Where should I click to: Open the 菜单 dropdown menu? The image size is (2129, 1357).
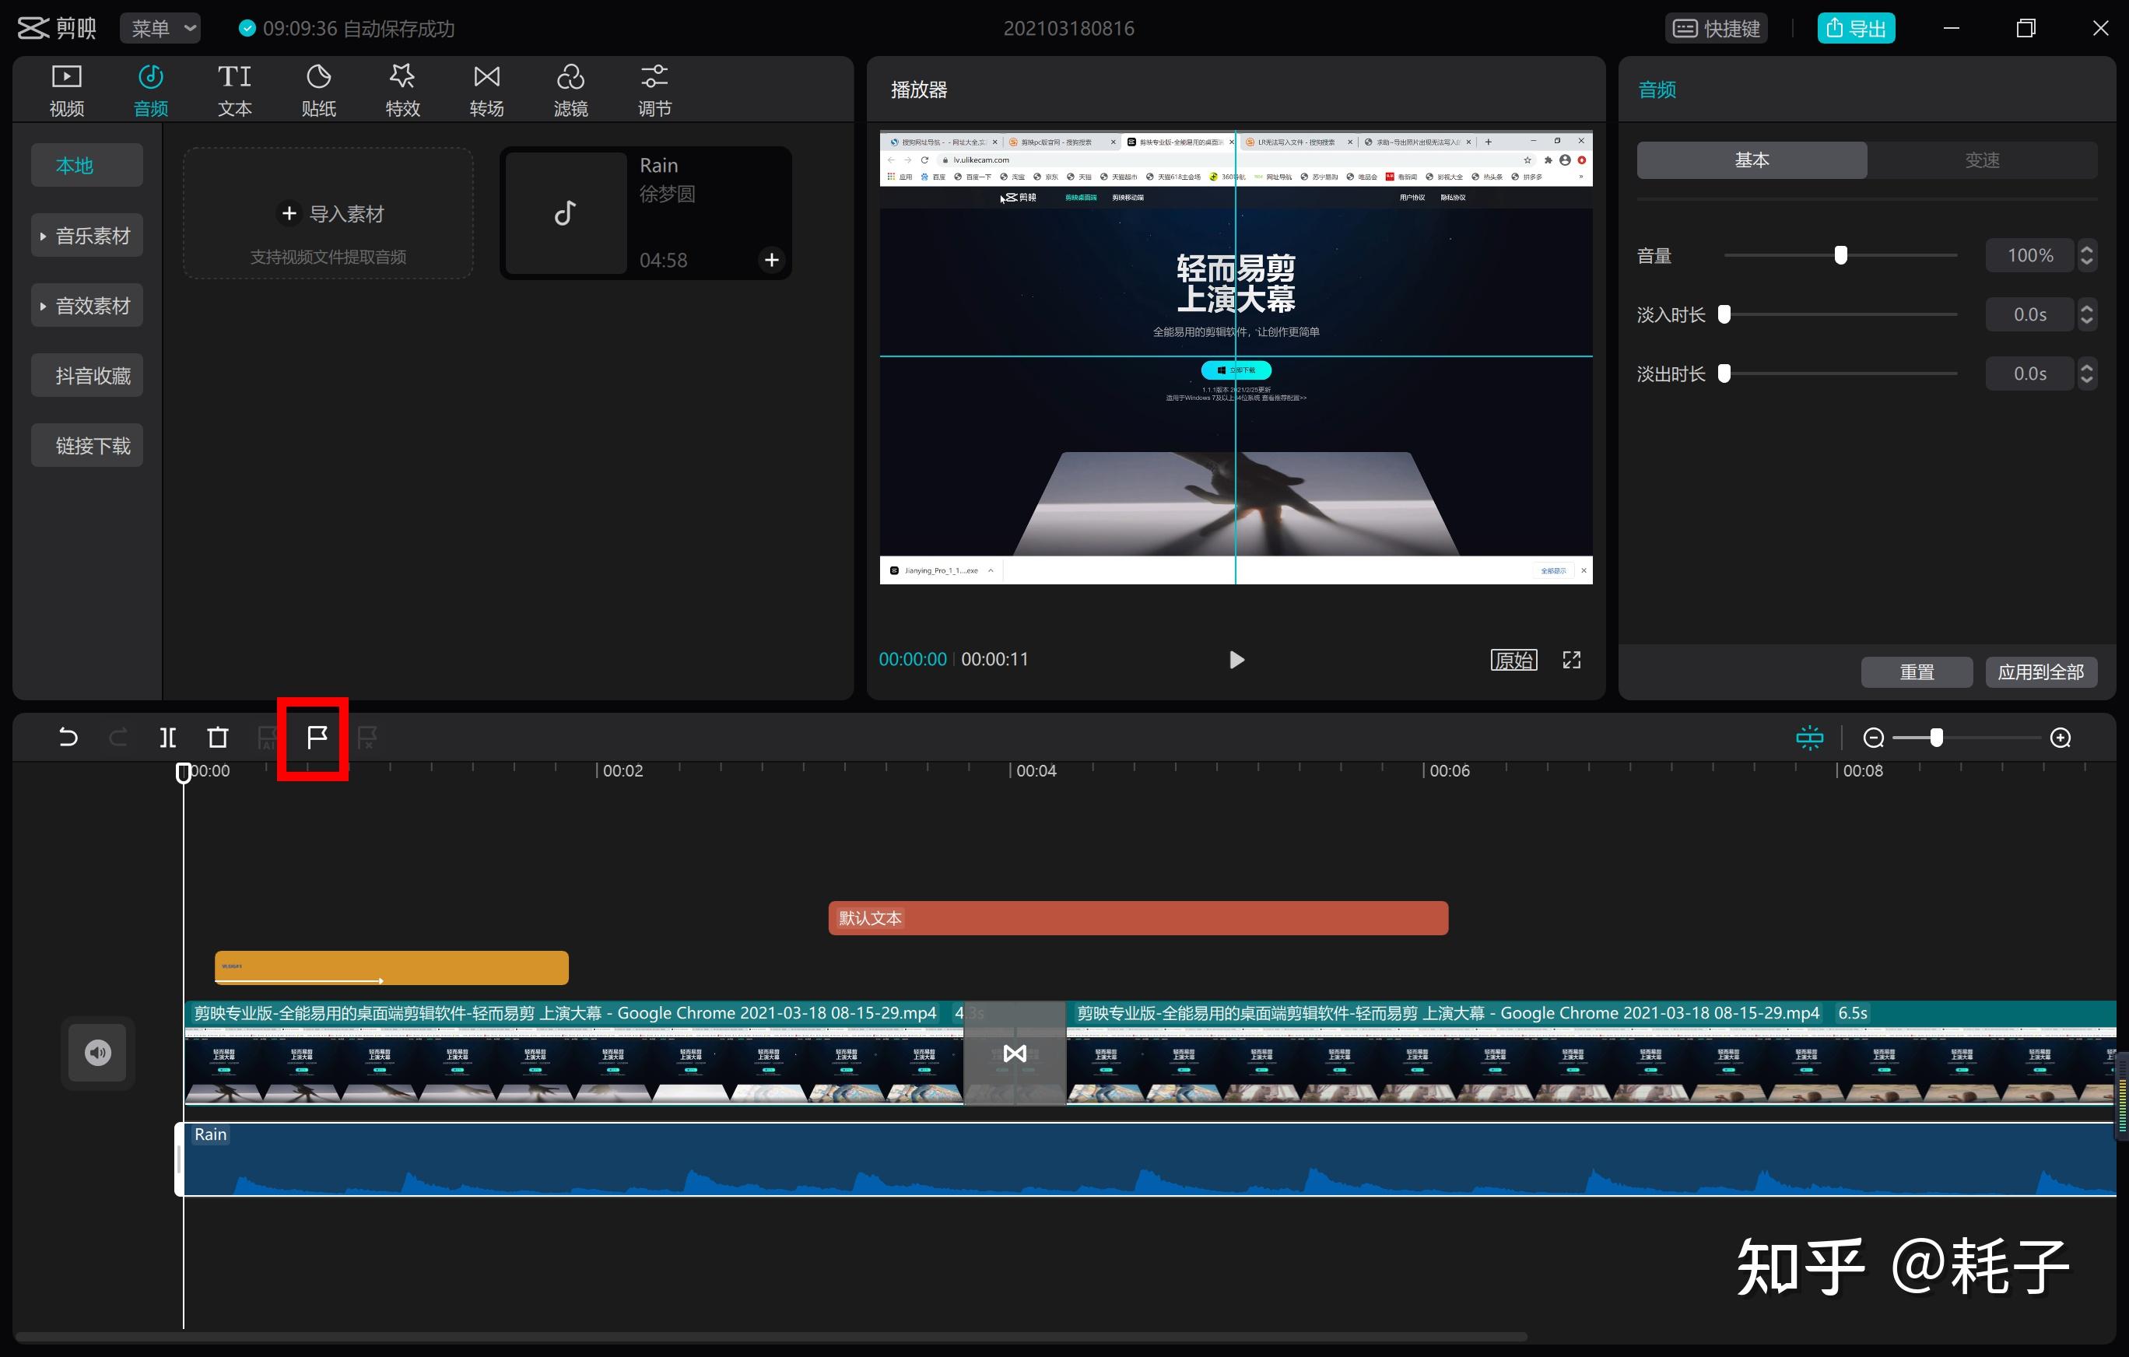pos(160,28)
